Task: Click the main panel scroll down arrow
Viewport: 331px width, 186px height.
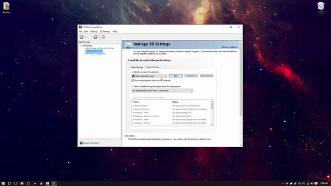Action: click(241, 145)
